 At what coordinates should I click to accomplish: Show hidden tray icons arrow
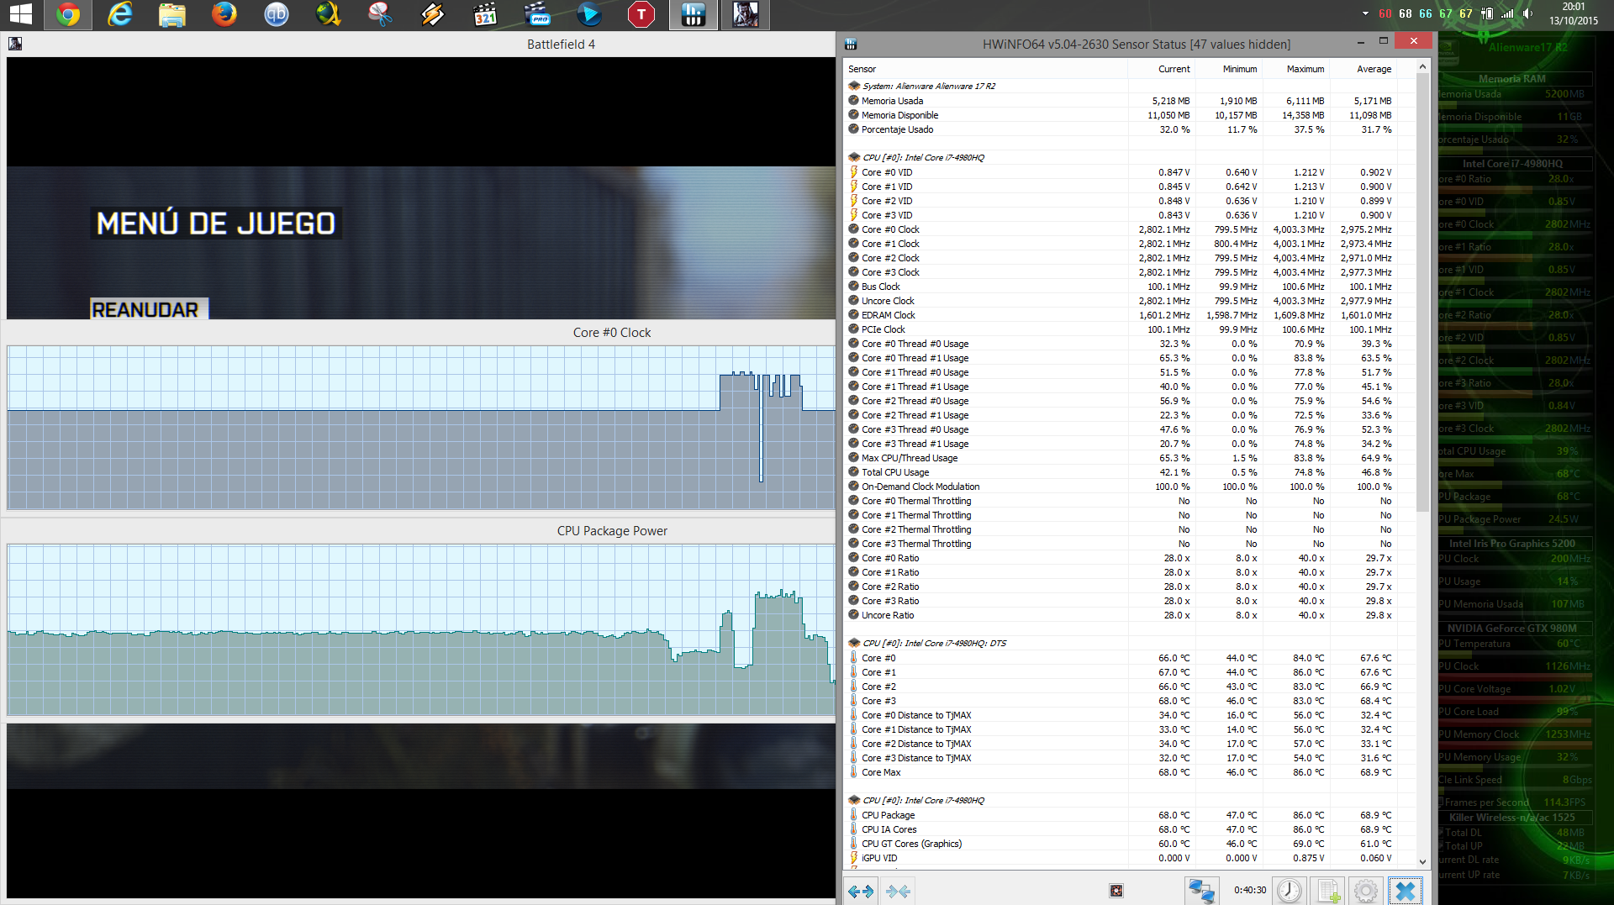coord(1364,13)
